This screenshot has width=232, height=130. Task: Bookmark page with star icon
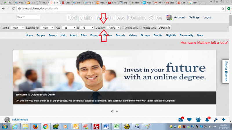[223, 9]
